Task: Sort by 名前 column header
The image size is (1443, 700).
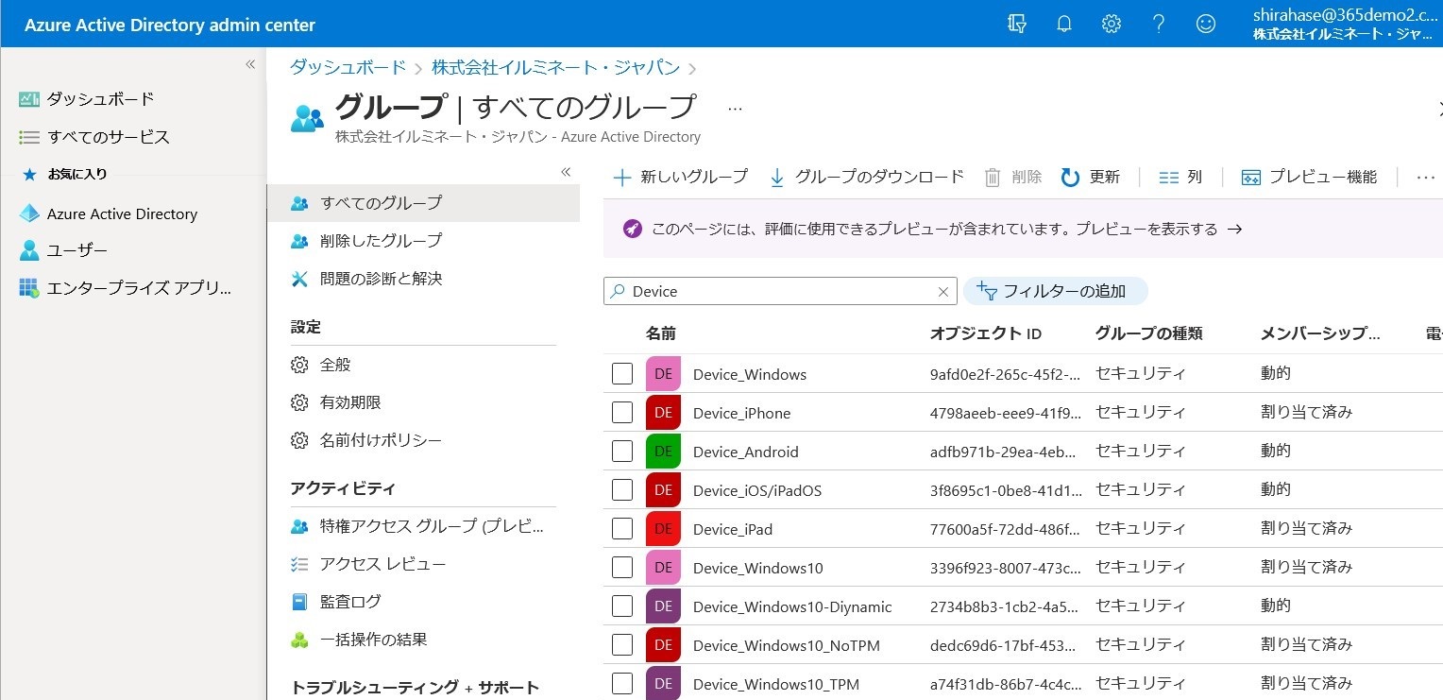Action: point(661,333)
